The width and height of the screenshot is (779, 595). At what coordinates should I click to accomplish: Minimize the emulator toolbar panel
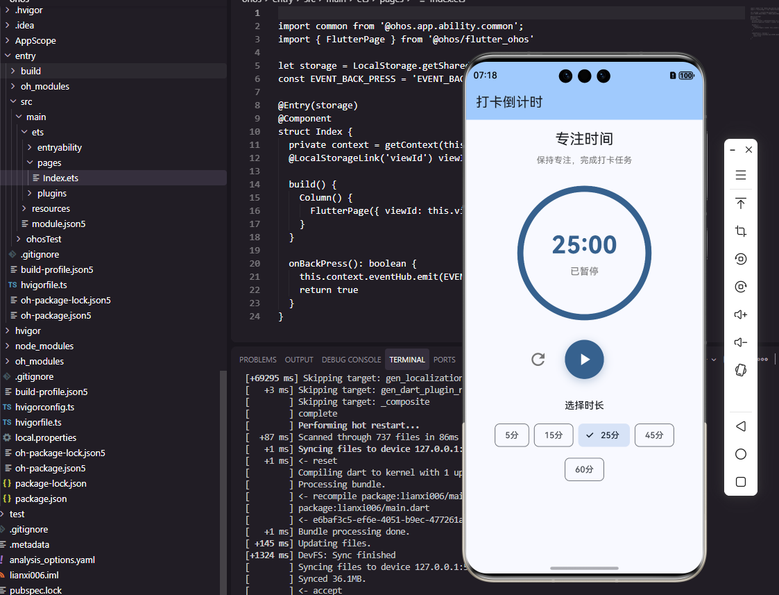point(733,150)
